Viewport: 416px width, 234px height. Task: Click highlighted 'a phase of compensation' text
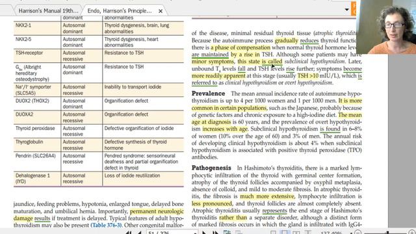240,47
